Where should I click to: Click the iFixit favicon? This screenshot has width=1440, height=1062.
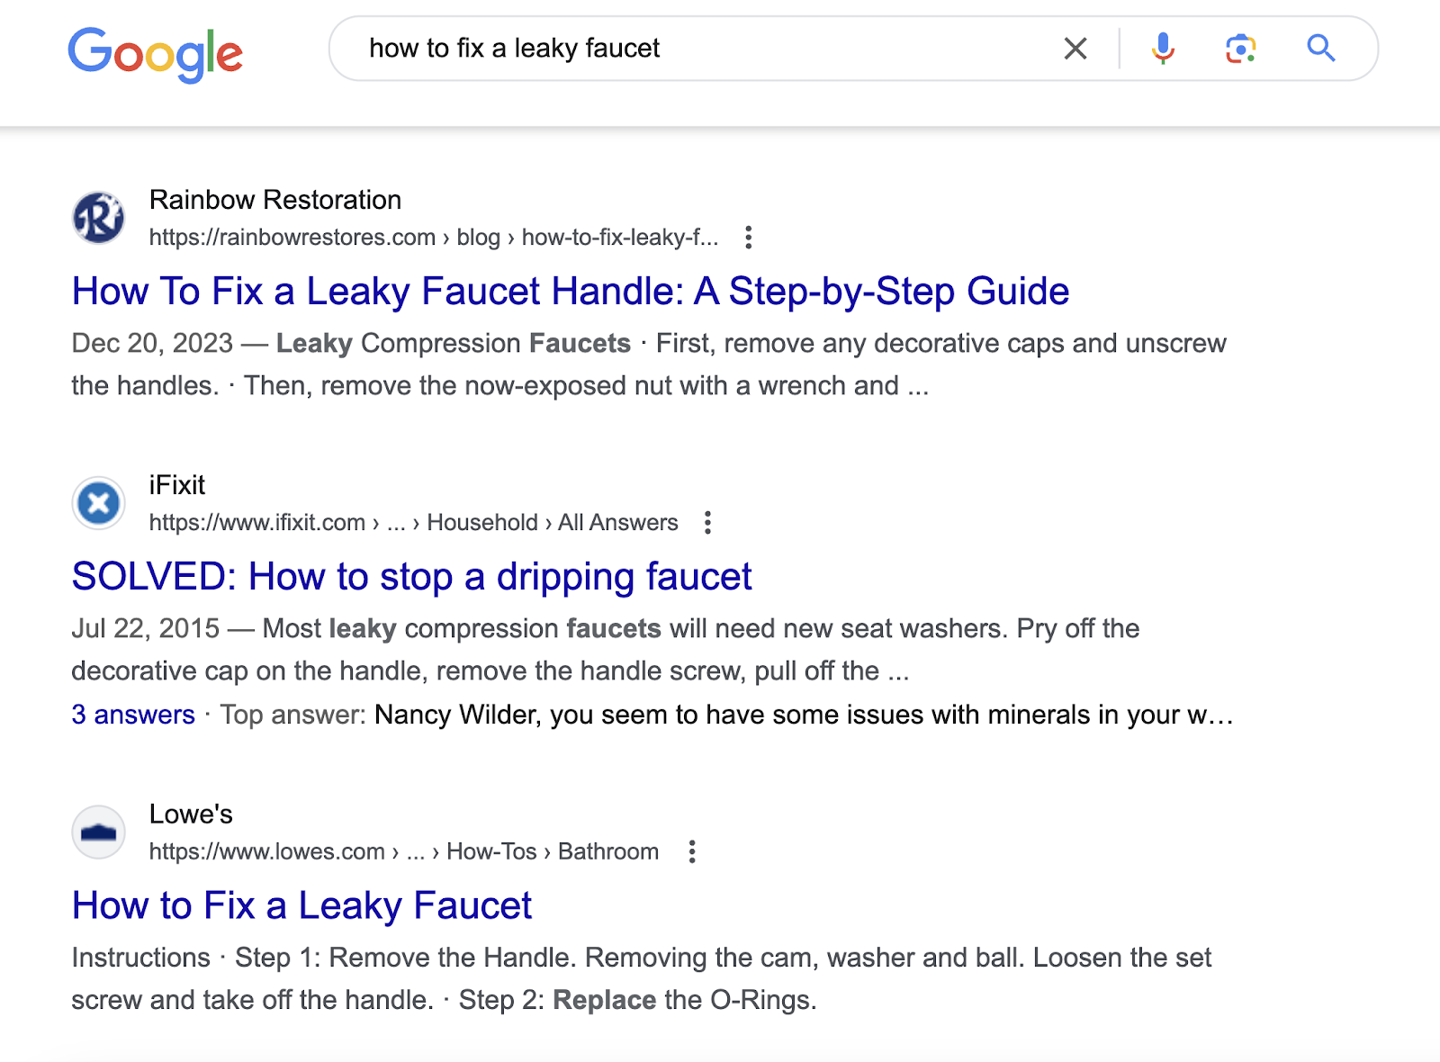pyautogui.click(x=98, y=502)
